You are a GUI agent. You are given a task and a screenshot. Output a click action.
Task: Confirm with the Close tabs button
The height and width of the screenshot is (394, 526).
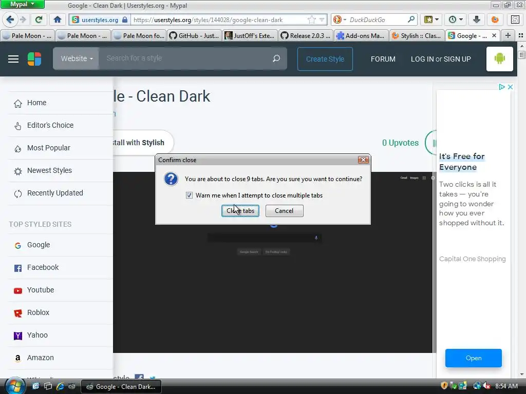(240, 211)
